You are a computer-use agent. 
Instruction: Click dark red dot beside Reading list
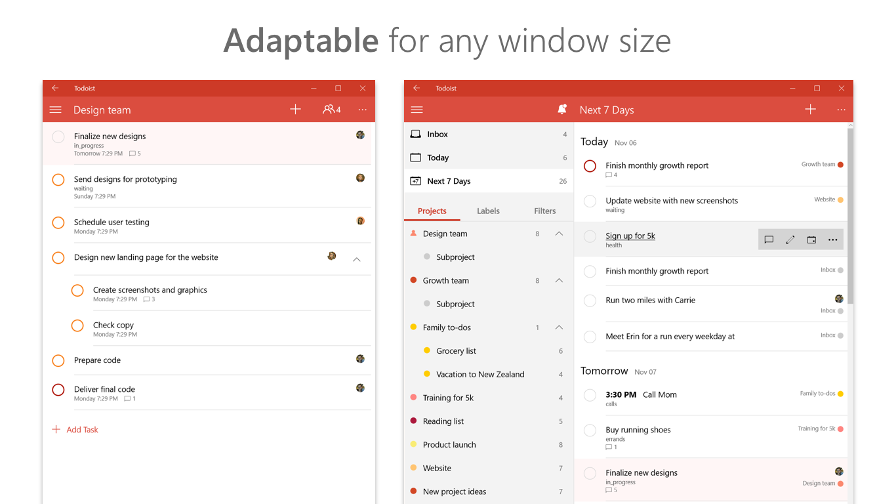click(x=413, y=421)
